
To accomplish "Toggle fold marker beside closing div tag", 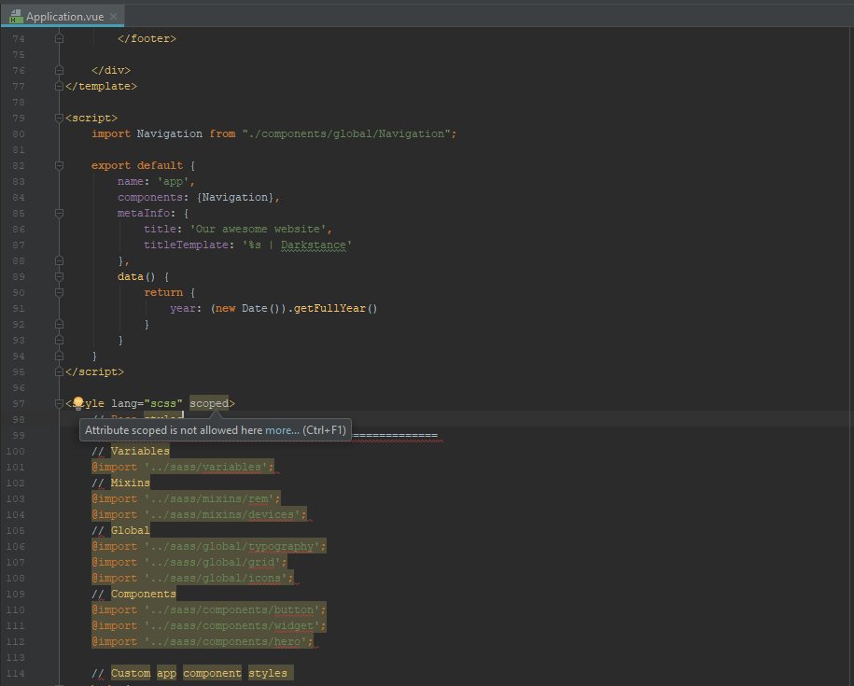I will [60, 70].
